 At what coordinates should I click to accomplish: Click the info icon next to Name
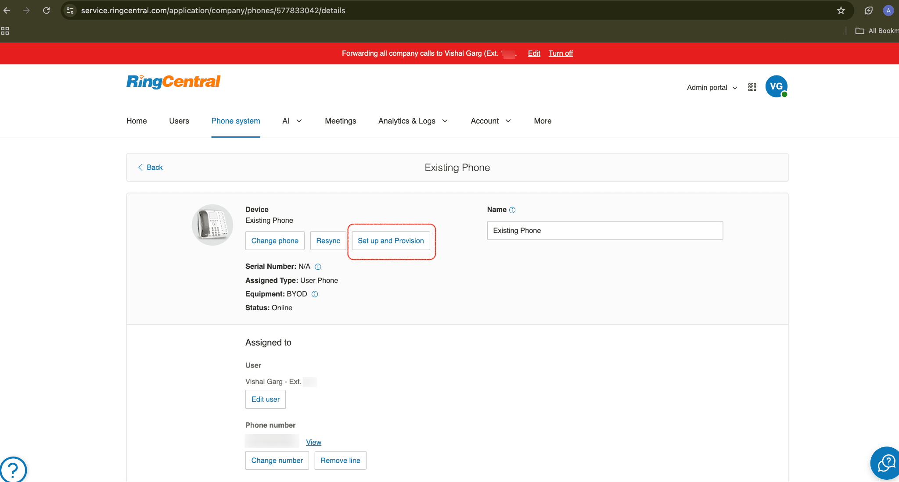click(512, 210)
